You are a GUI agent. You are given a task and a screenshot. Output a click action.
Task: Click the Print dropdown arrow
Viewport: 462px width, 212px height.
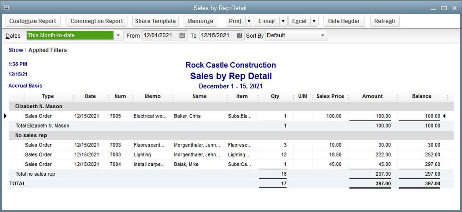click(249, 21)
